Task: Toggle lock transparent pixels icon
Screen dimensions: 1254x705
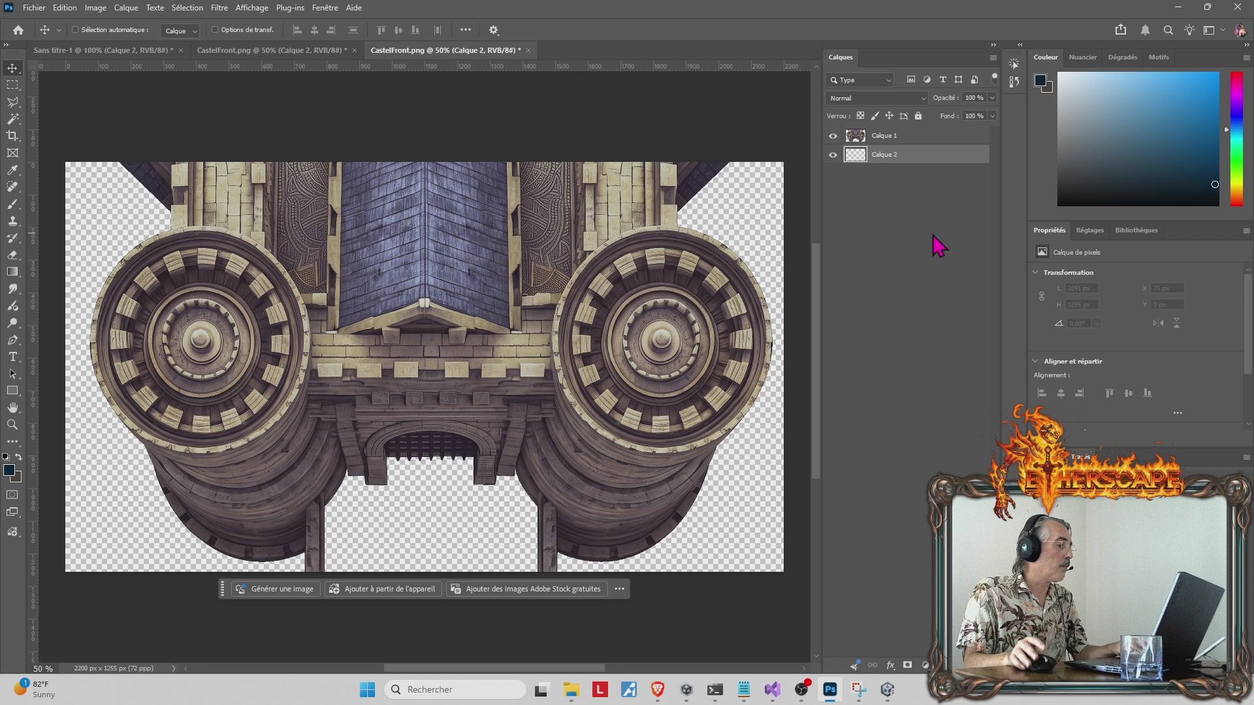Action: tap(860, 116)
